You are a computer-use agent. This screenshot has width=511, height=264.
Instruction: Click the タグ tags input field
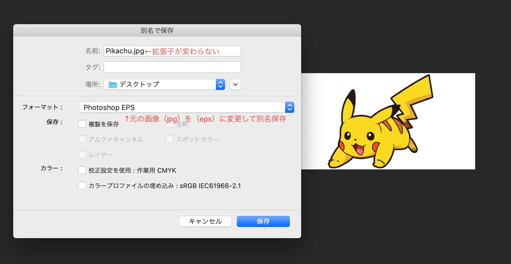tap(172, 67)
